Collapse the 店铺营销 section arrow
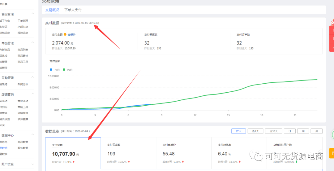334x171 pixels. (33, 94)
